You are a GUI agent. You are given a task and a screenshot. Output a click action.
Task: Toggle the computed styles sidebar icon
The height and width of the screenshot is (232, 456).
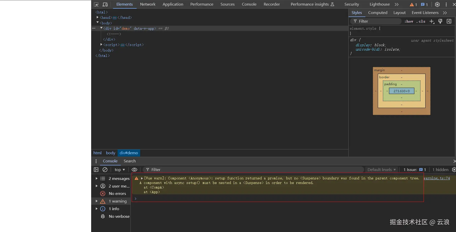(449, 21)
